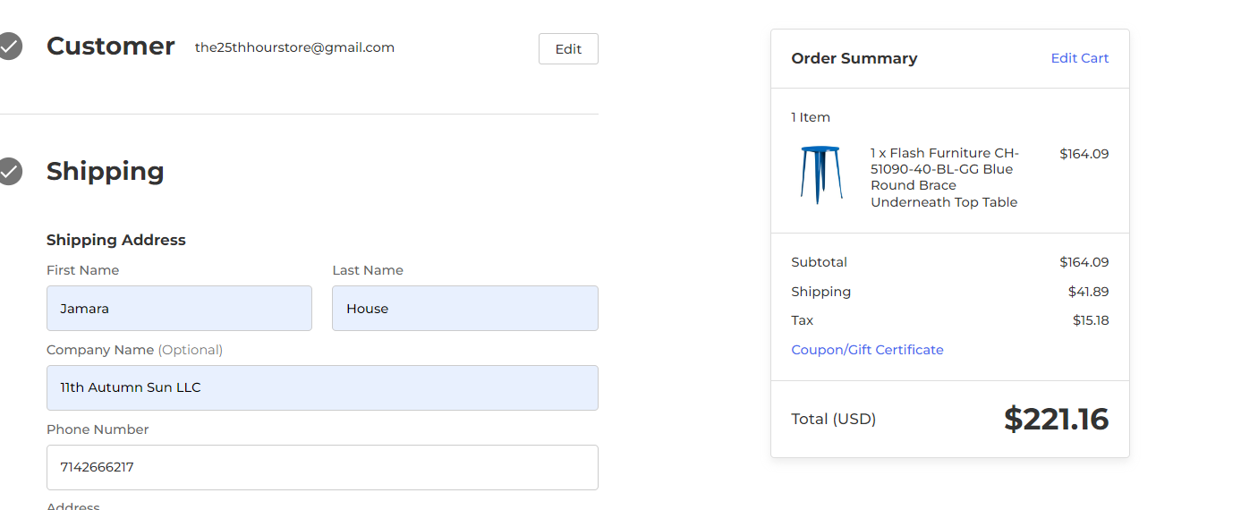
Task: Click the Flash Furniture product name
Action: 945,177
